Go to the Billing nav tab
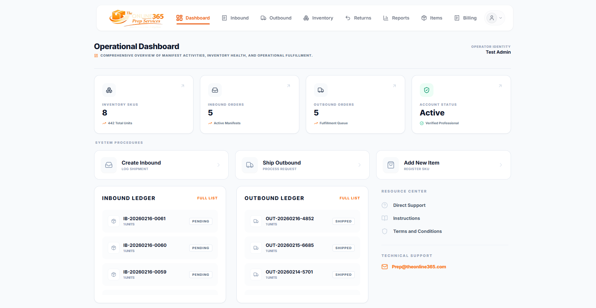The height and width of the screenshot is (308, 596). pos(465,18)
